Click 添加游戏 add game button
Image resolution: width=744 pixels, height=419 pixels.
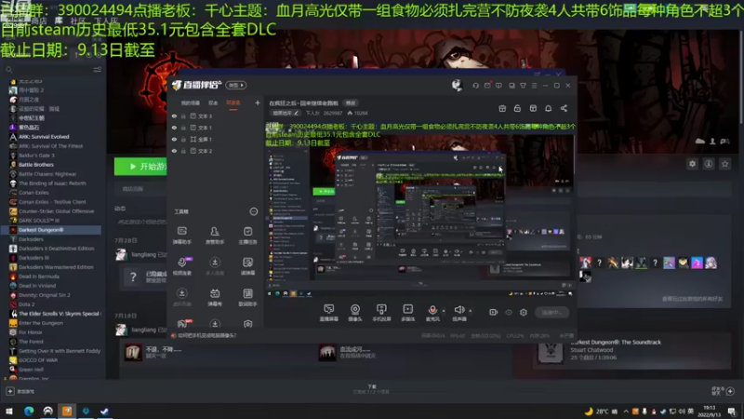pyautogui.click(x=20, y=391)
